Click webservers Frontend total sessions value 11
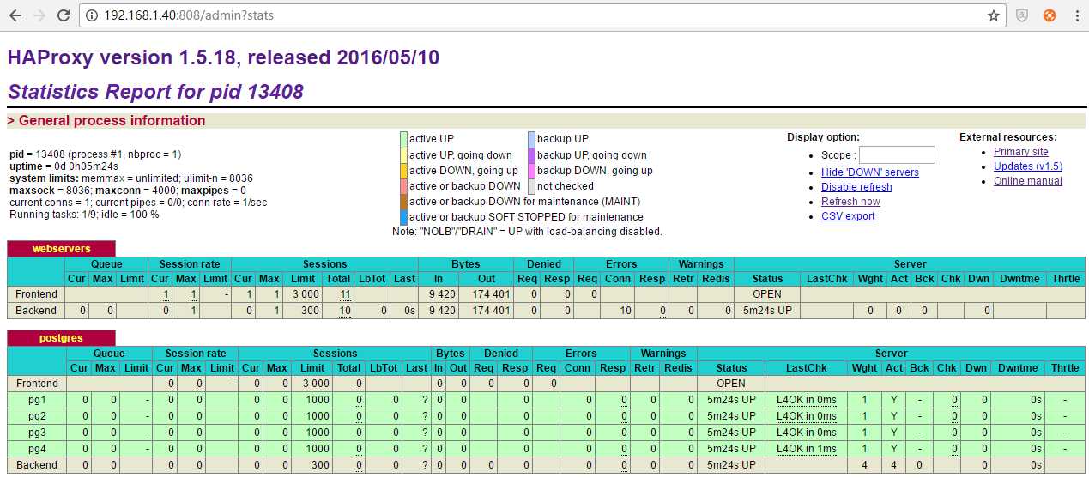1089x478 pixels. [x=346, y=294]
